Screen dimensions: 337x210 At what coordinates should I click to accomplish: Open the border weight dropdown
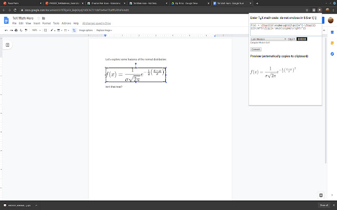coord(60,30)
